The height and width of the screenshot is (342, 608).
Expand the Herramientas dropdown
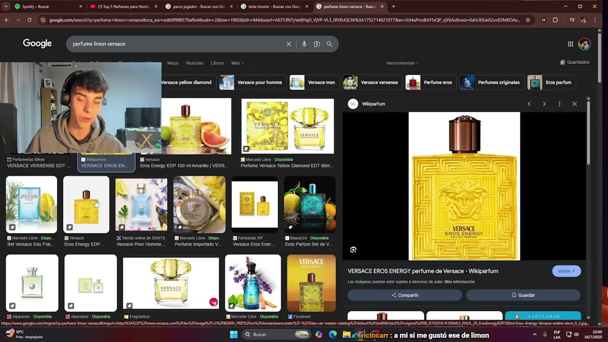tap(402, 63)
